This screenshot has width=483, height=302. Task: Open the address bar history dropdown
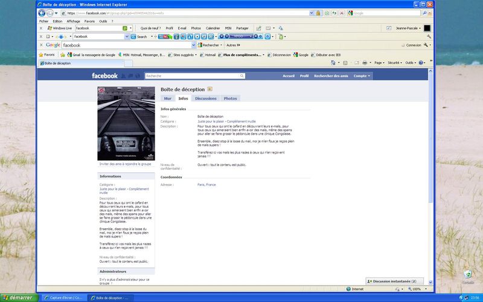(x=312, y=13)
